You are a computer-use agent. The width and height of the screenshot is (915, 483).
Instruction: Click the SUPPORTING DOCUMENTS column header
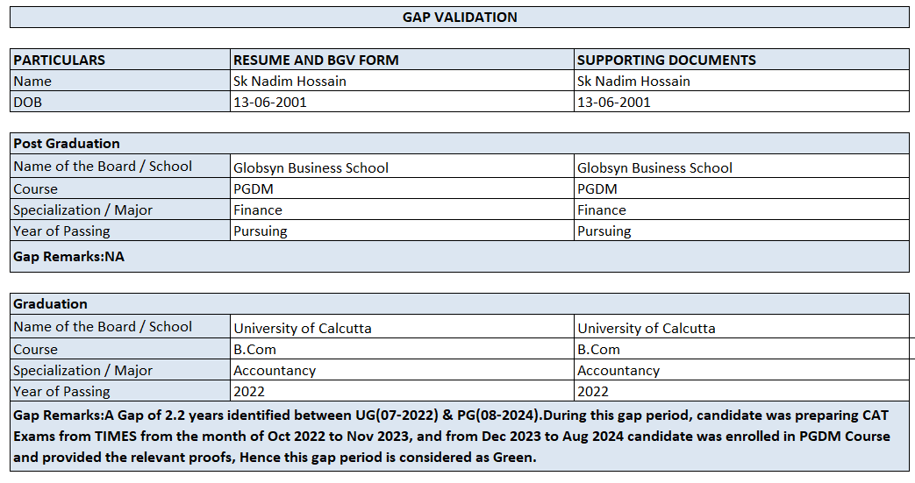(x=667, y=60)
